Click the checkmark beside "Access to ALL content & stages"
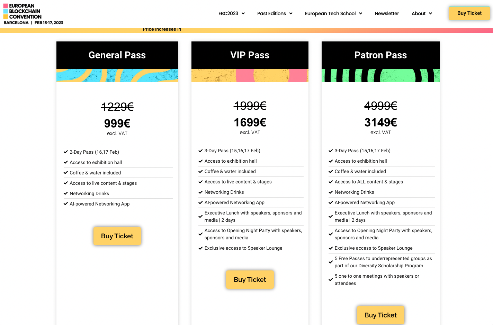Viewport: 493px width, 325px height. click(331, 182)
